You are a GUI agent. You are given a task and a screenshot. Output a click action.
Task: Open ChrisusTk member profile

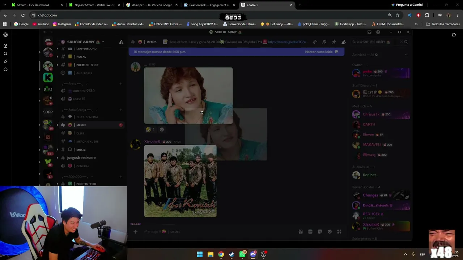tap(381, 114)
